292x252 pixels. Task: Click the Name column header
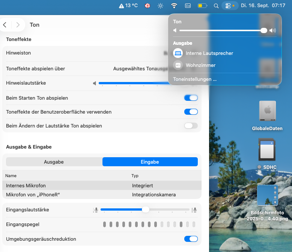point(11,176)
